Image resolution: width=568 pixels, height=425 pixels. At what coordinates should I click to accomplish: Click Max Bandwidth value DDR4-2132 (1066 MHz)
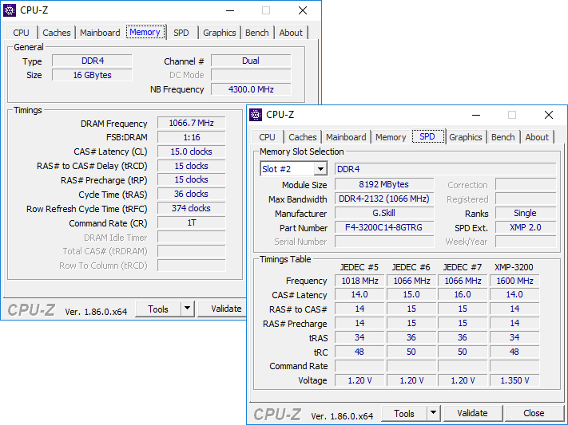(384, 199)
